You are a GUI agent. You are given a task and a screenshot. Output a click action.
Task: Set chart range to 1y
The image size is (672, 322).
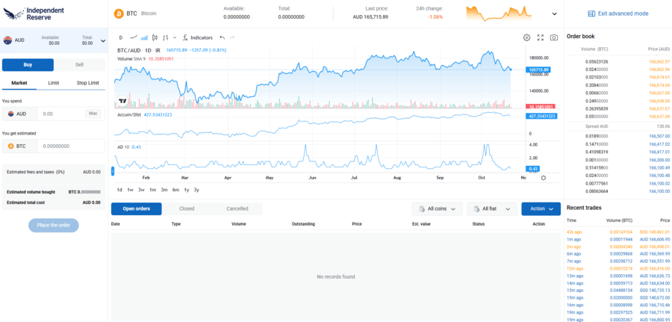187,190
